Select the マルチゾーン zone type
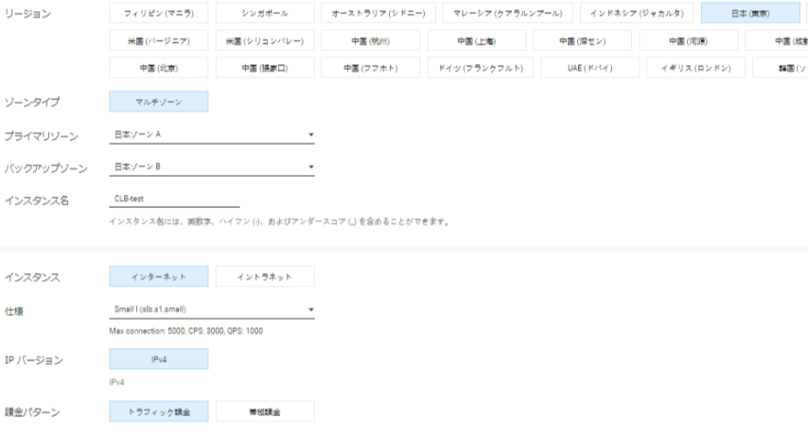Viewport: 808px width, 435px height. [x=159, y=101]
